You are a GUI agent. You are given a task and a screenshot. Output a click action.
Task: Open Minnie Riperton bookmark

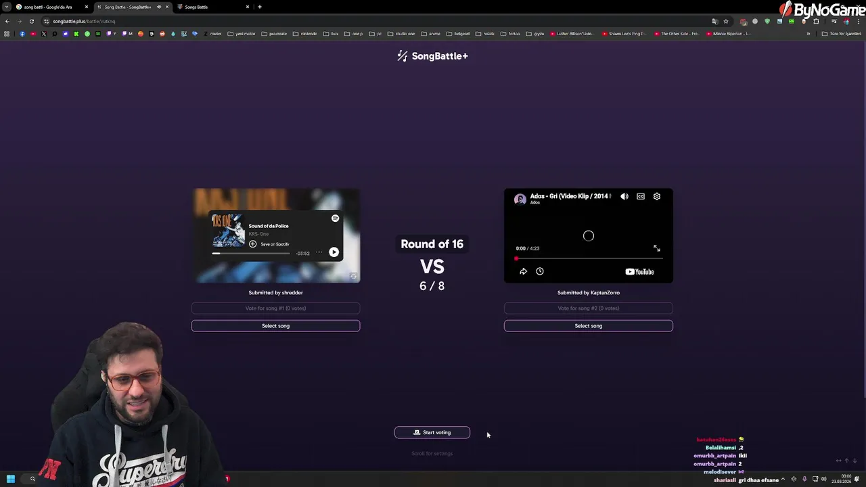pyautogui.click(x=728, y=34)
